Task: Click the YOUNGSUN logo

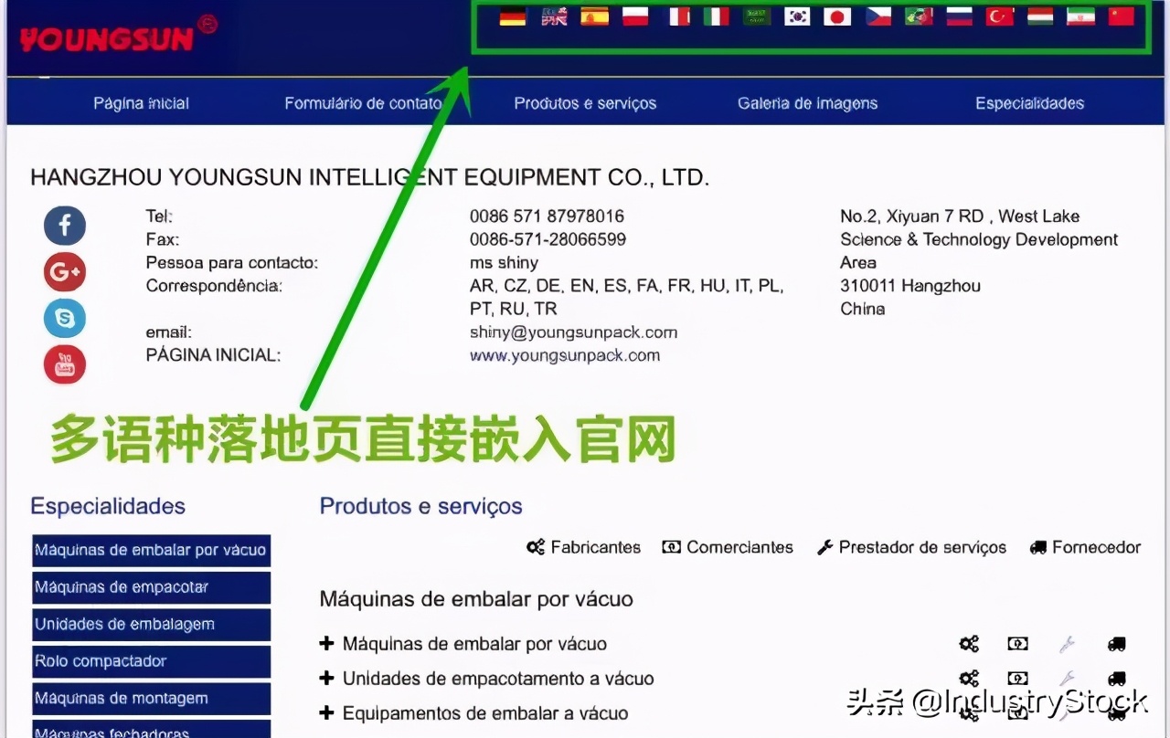Action: click(x=110, y=37)
